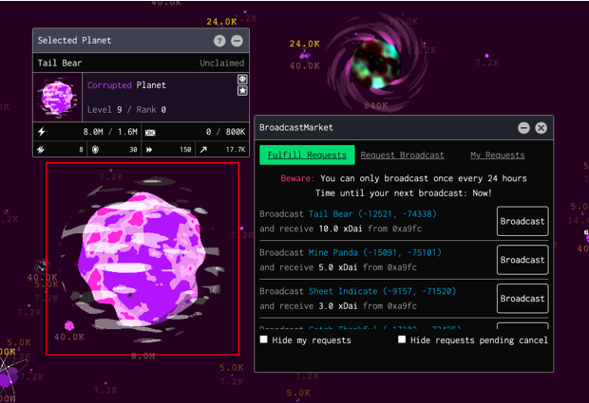The width and height of the screenshot is (589, 403).
Task: Select the small planet cluster under the yellow 24.0K label
Action: click(305, 56)
